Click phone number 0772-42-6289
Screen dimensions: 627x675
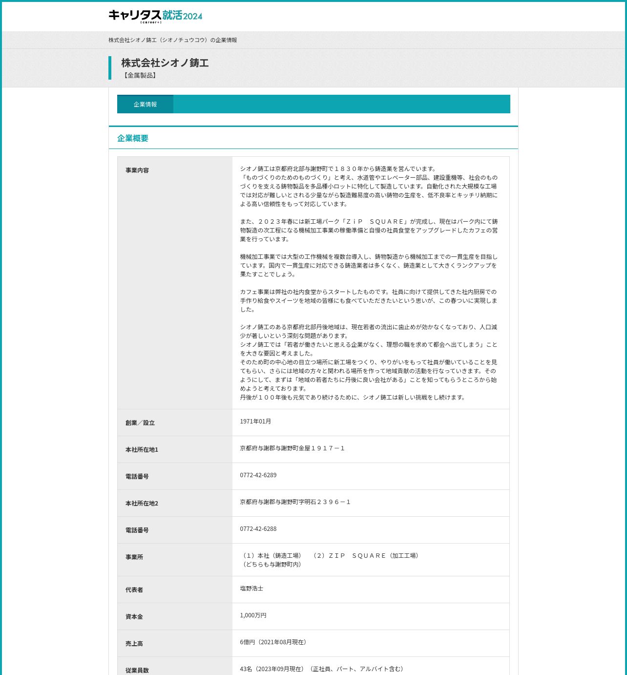258,475
